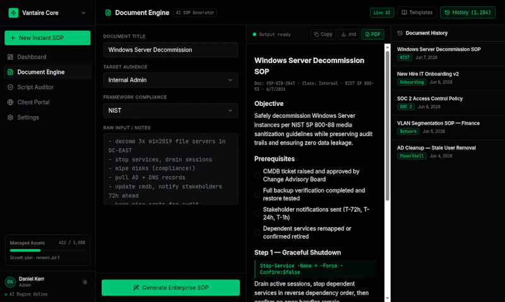Open the Templates library
505x302 pixels.
pos(417,13)
